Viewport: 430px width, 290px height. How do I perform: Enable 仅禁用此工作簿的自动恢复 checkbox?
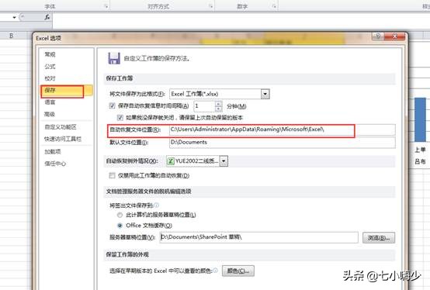pyautogui.click(x=112, y=175)
